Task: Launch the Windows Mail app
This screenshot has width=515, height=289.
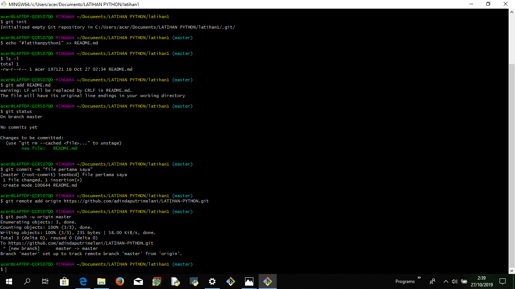Action: [138, 281]
